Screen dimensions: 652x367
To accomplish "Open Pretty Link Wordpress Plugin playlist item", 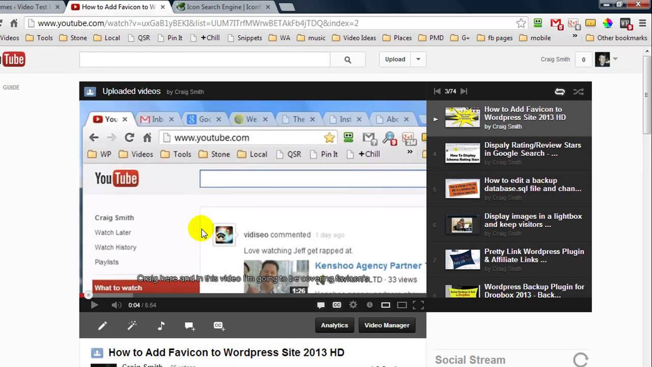I will (x=509, y=259).
